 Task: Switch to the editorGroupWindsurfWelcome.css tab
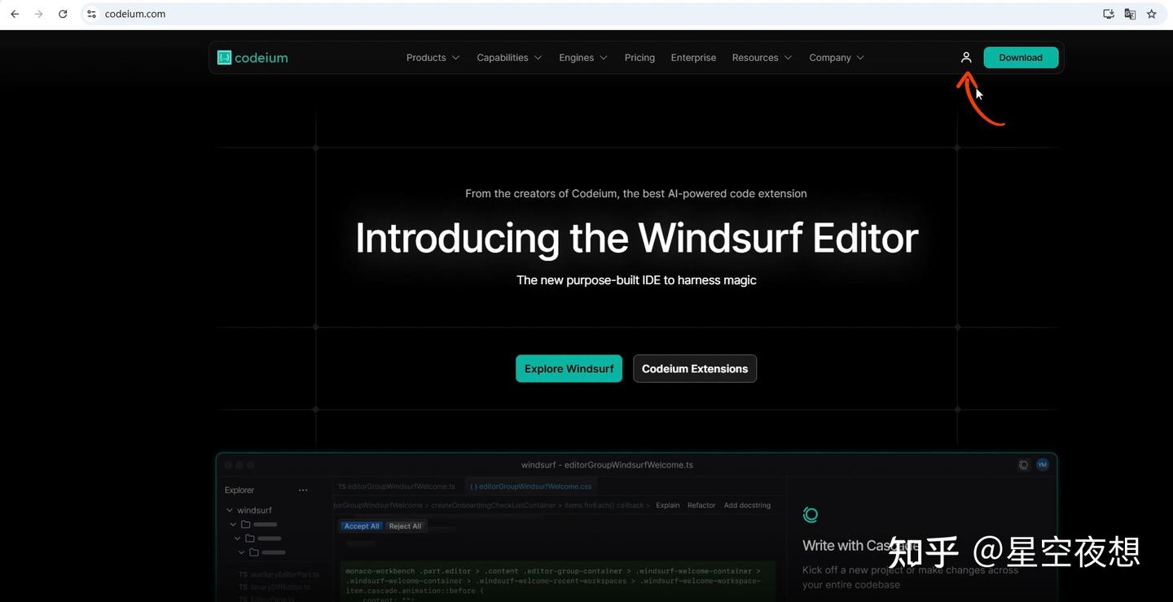click(x=530, y=486)
